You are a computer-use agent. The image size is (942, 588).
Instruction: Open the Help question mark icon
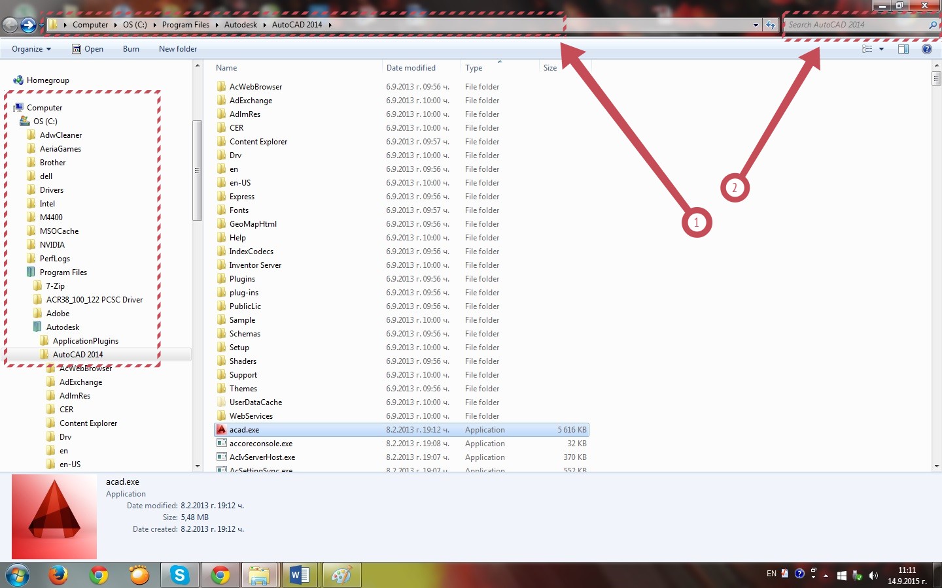point(927,49)
